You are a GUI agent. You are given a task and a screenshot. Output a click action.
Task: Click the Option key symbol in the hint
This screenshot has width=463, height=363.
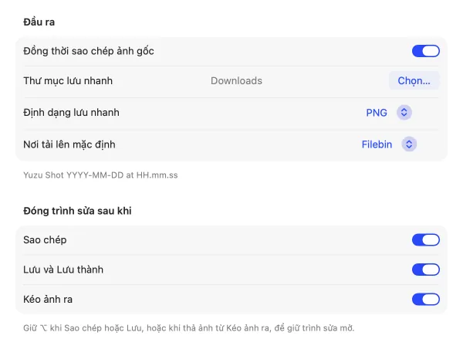[x=43, y=328]
